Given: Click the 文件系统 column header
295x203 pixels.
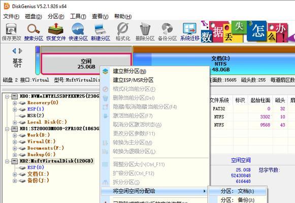Looking at the screenshot, I should pyautogui.click(x=219, y=100).
